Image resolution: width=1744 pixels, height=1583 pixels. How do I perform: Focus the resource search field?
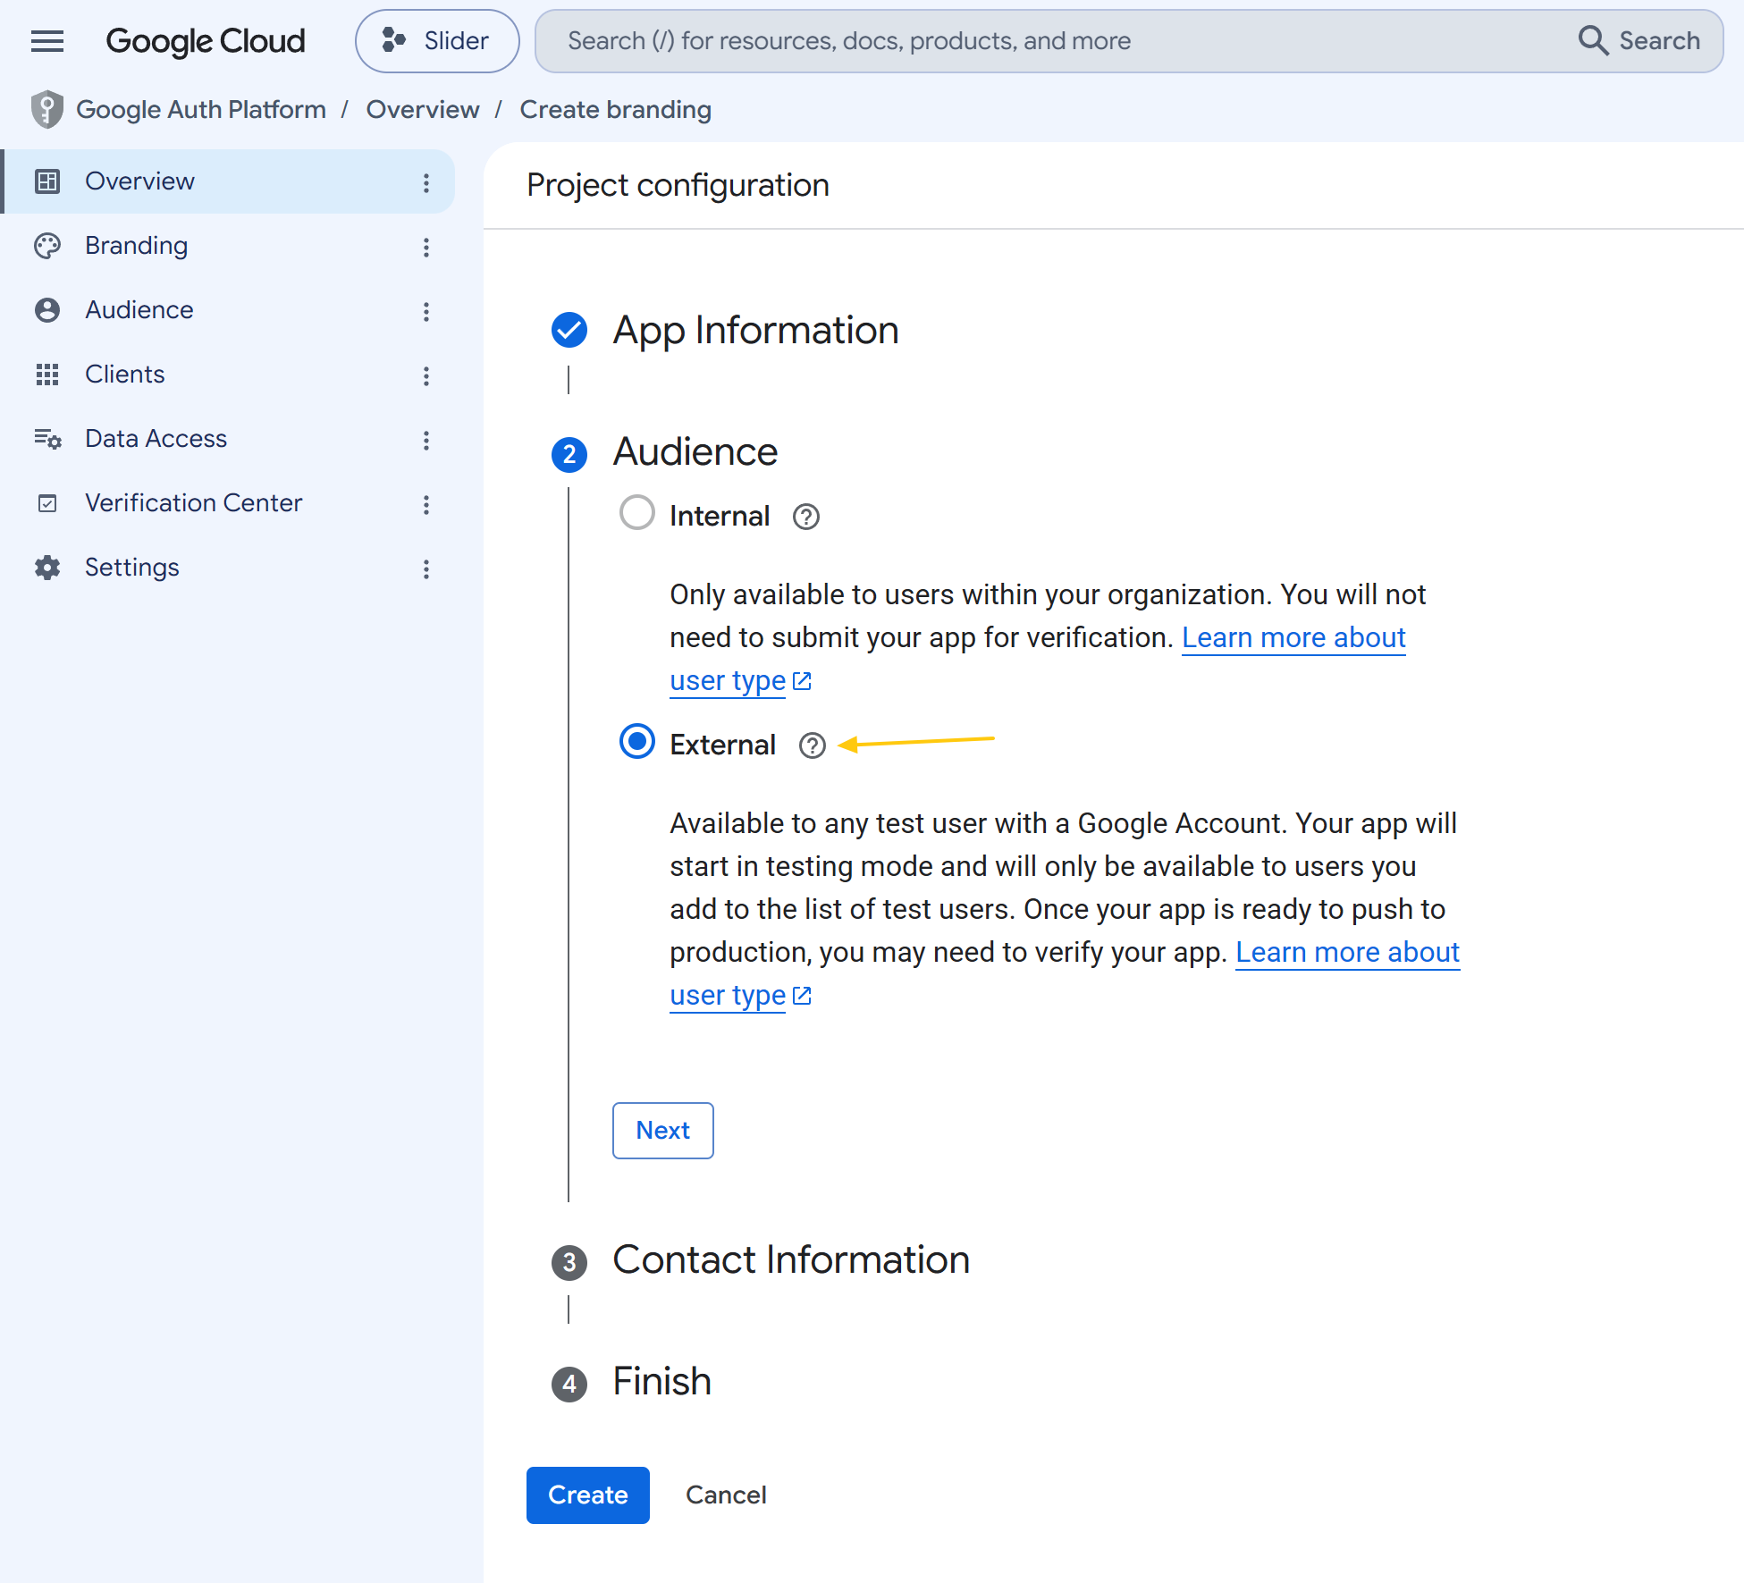coord(1055,41)
